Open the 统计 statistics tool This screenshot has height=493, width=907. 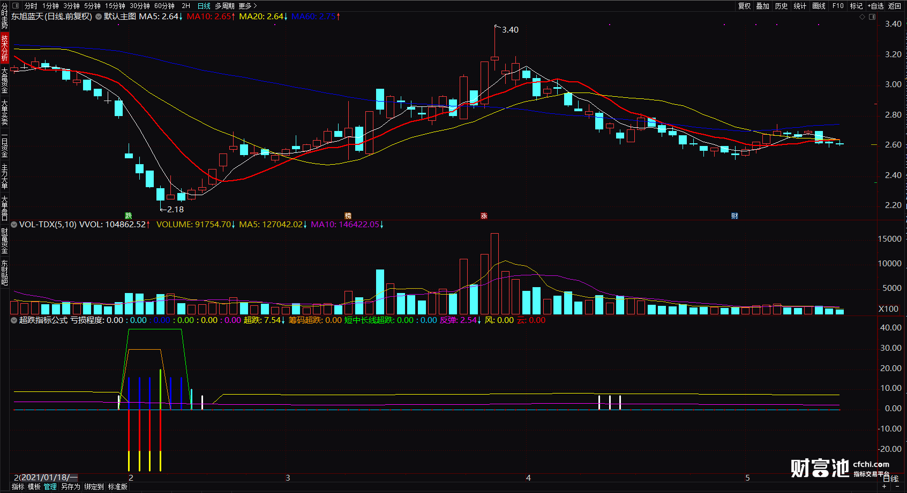click(800, 6)
